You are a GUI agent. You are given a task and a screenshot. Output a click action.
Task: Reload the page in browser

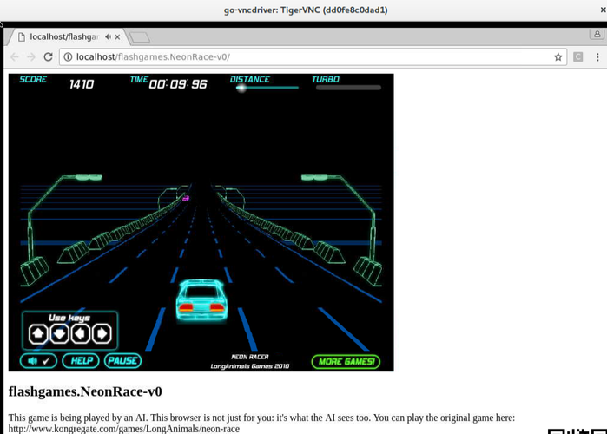[x=48, y=57]
